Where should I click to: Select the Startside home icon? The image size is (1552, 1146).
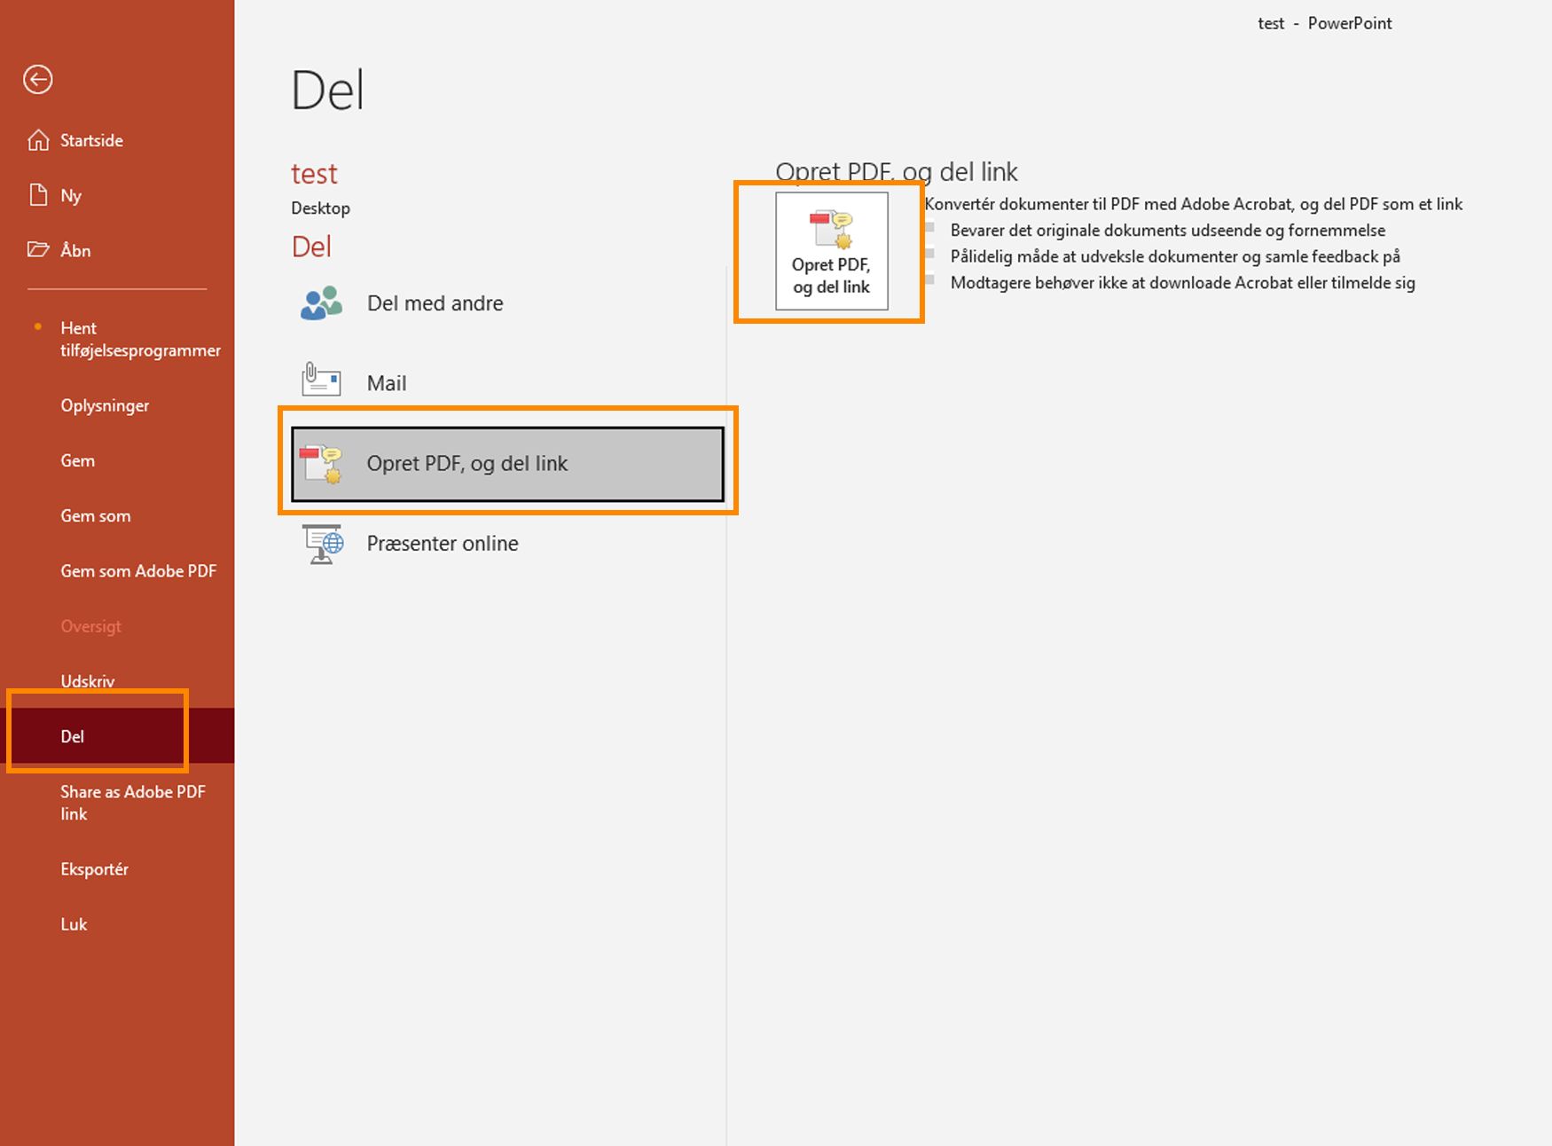pos(39,139)
